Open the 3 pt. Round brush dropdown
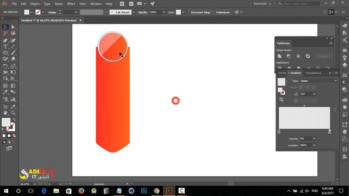The height and width of the screenshot is (196, 349). 134,12
